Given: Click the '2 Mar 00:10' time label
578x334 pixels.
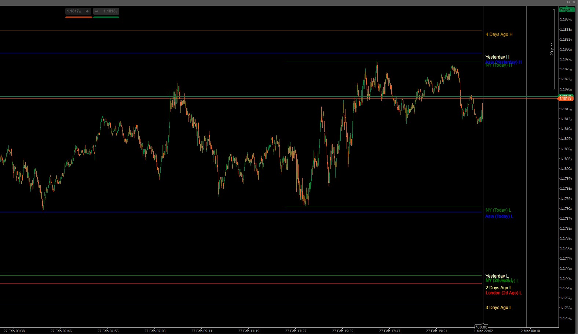Looking at the screenshot, I should [530, 331].
